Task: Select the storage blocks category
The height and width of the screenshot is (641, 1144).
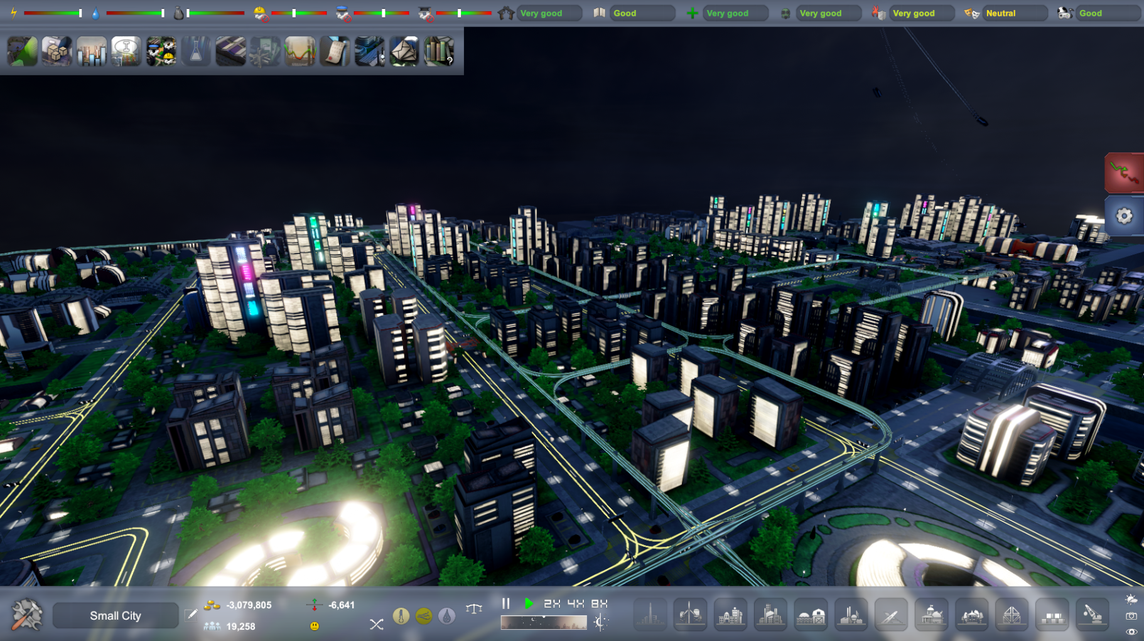Action: coord(1052,614)
